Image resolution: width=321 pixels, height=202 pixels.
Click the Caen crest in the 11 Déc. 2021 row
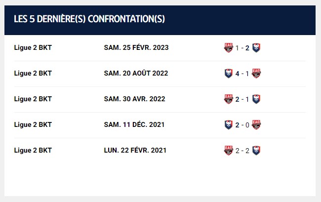click(229, 125)
